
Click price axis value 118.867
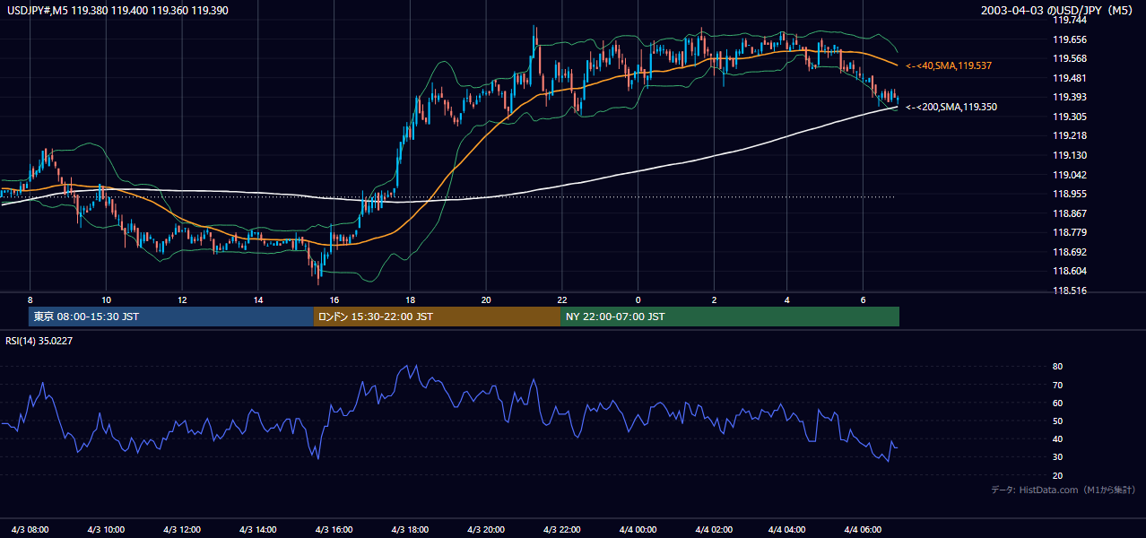click(x=1068, y=213)
